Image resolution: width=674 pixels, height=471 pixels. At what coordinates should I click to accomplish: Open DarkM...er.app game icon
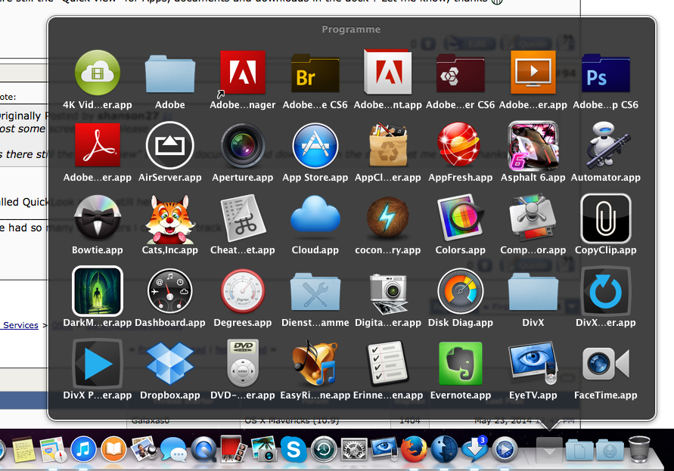pos(97,290)
